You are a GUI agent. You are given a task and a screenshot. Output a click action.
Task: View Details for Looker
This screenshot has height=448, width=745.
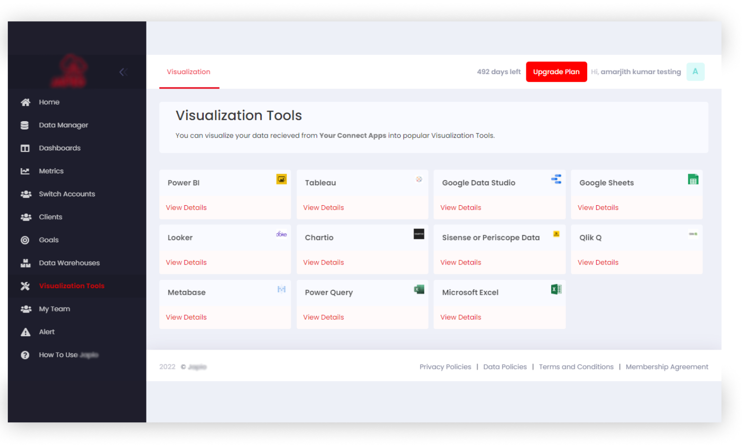186,263
